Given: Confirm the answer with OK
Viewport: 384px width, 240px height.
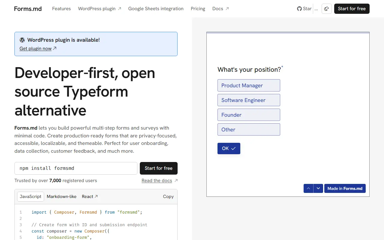Looking at the screenshot, I should 229,148.
